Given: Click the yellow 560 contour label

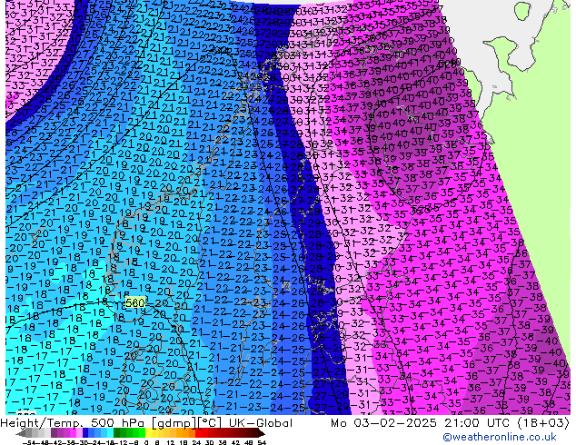Looking at the screenshot, I should click(x=135, y=303).
